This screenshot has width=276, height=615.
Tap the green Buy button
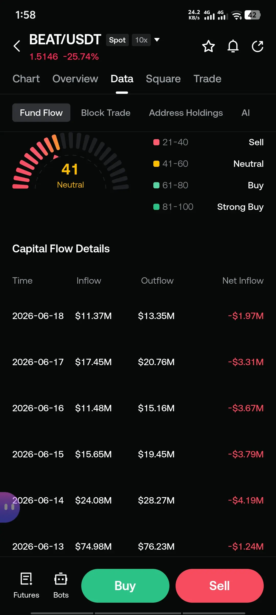(125, 586)
